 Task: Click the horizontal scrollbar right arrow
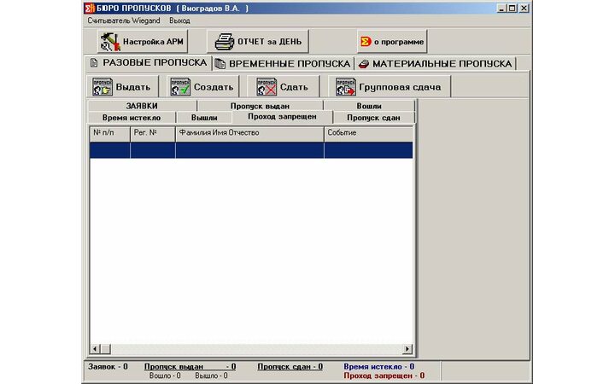(407, 349)
